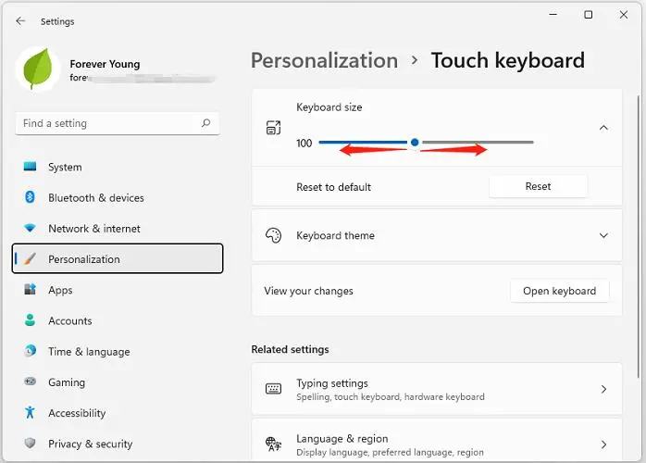Image resolution: width=646 pixels, height=463 pixels.
Task: Click the Network wifi icon
Action: (x=30, y=228)
